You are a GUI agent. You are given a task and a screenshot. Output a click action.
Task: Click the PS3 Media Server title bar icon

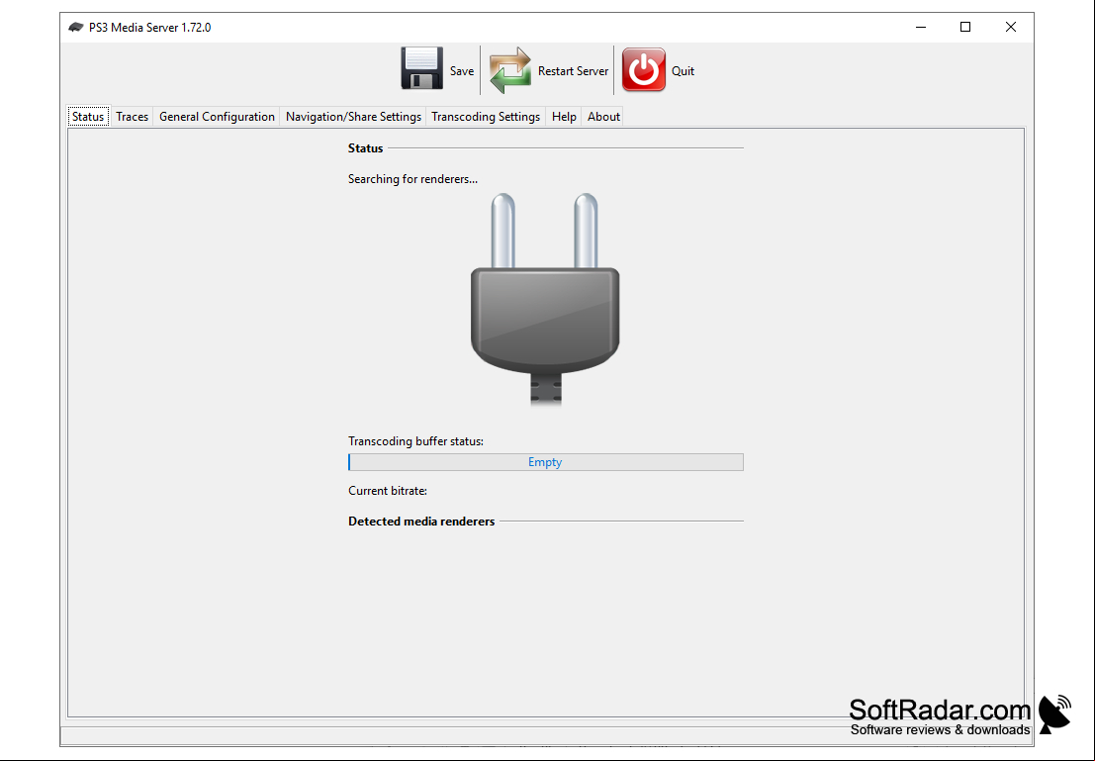coord(75,28)
